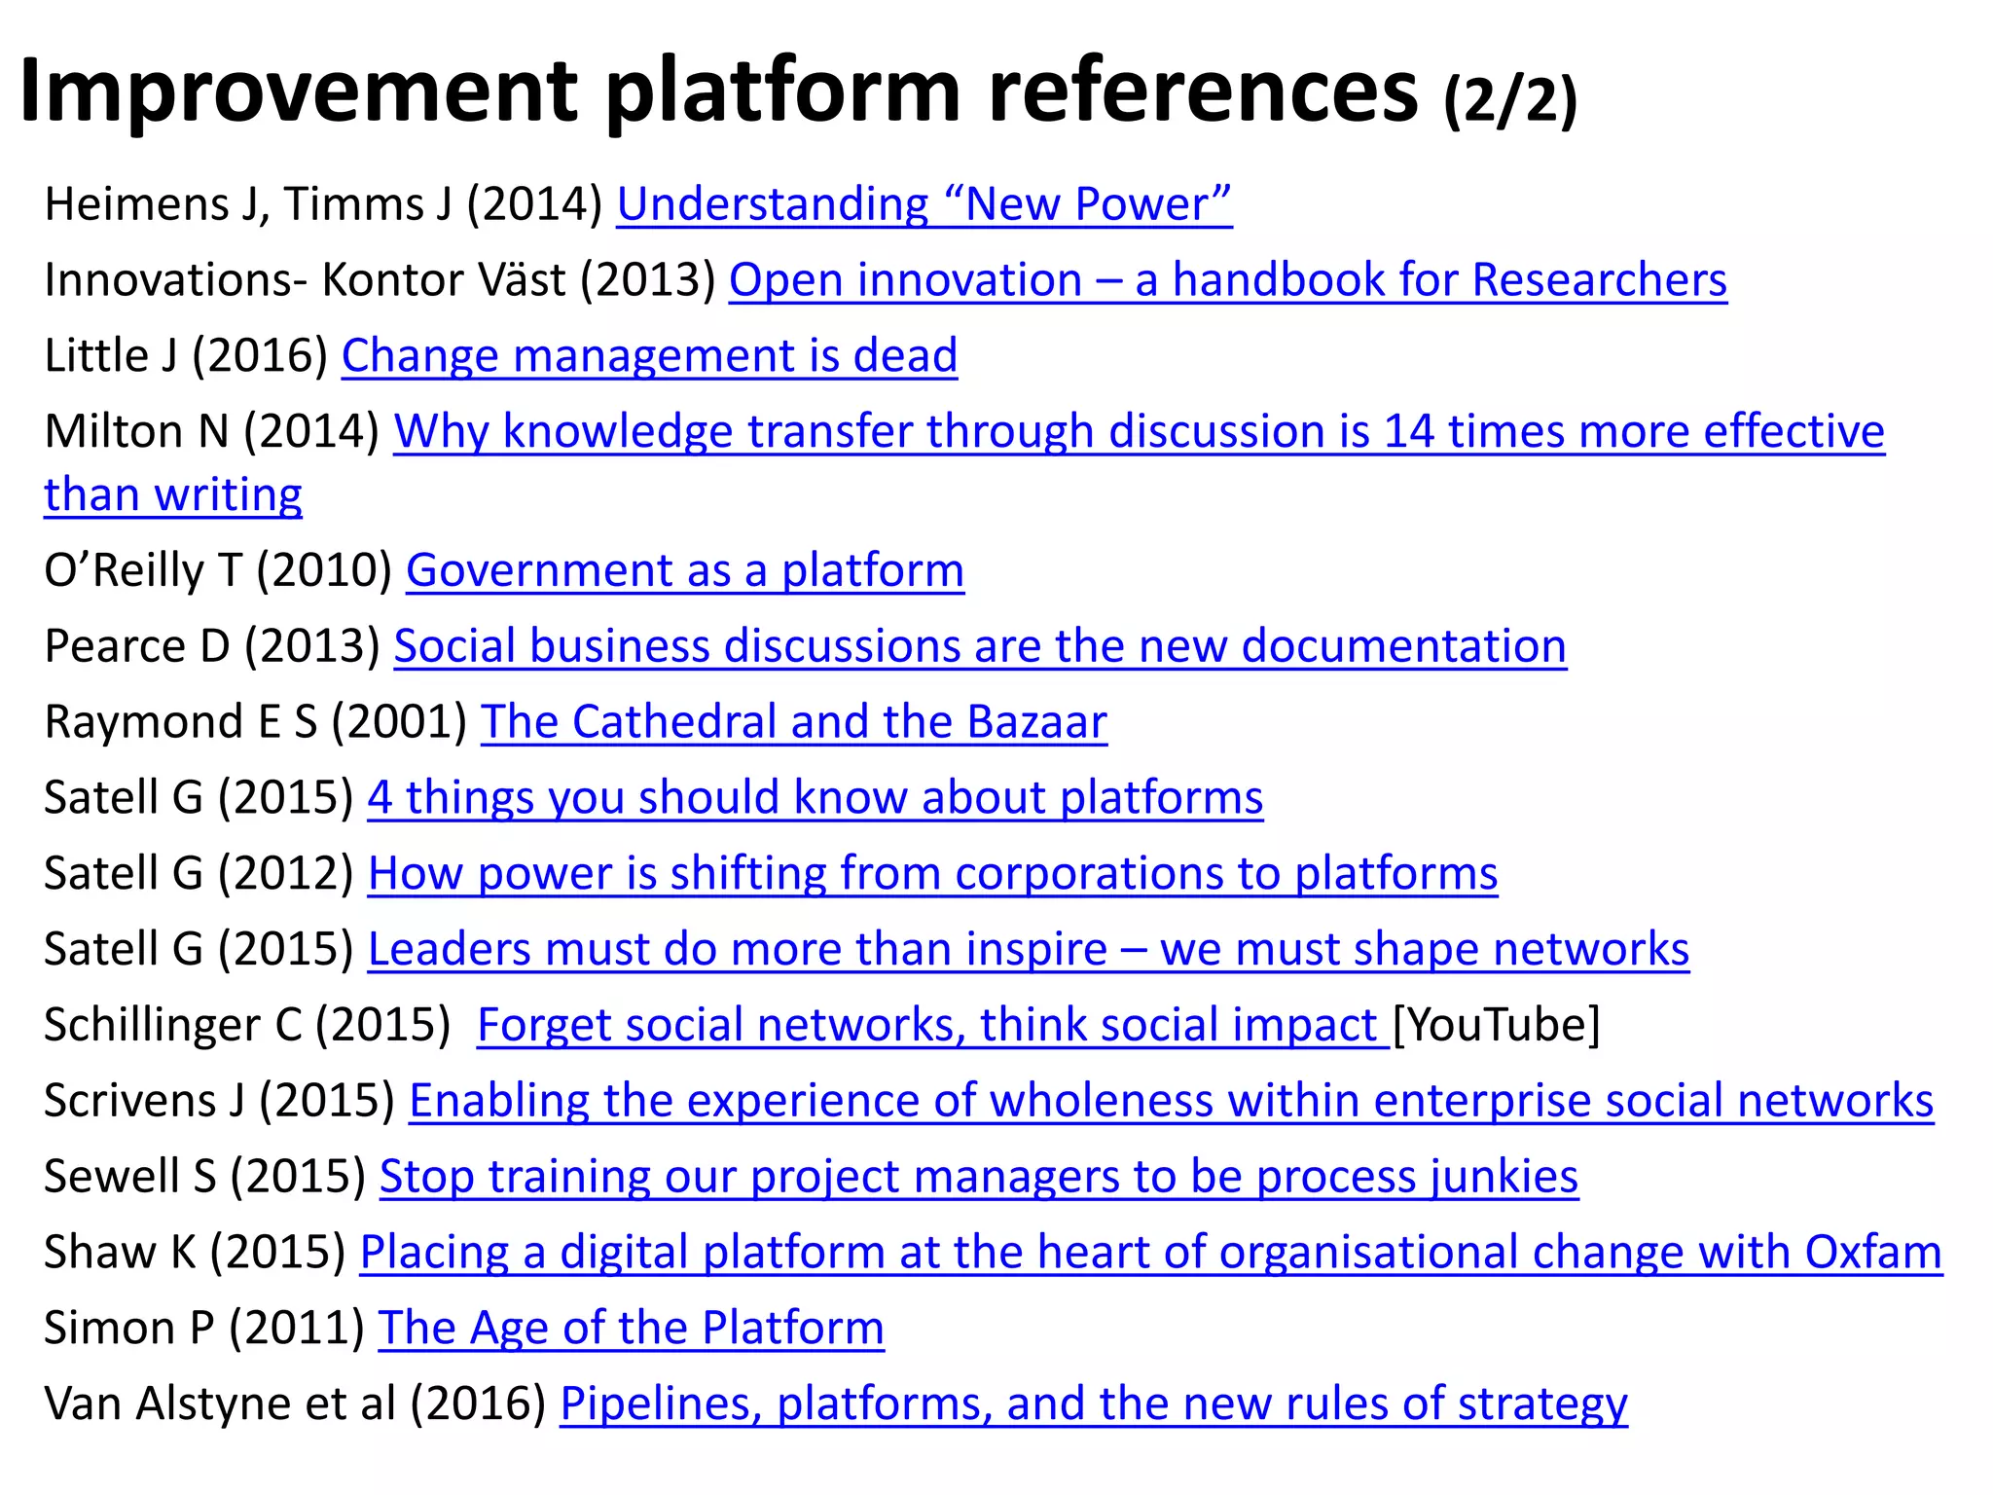Screen dimensions: 1993x1495
Task: Click the author text Simon P (2011)
Action: click(204, 1329)
